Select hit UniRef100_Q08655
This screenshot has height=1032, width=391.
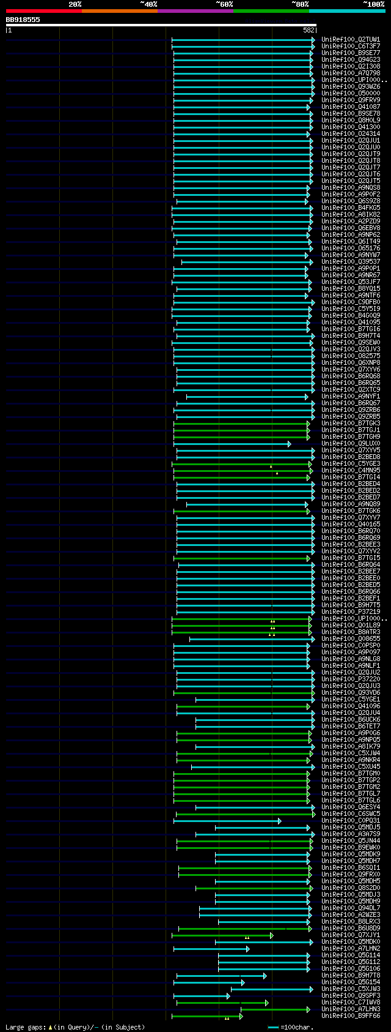pos(351,638)
